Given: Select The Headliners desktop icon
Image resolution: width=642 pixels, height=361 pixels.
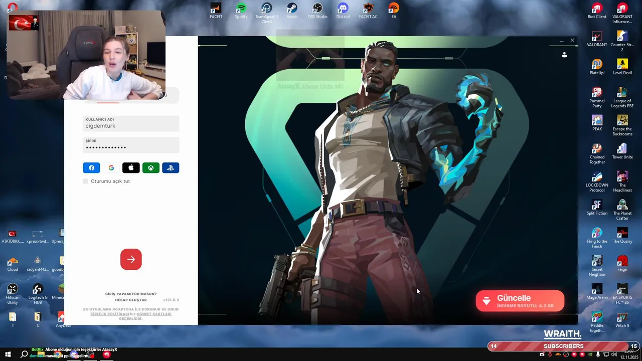Looking at the screenshot, I should pyautogui.click(x=622, y=182).
